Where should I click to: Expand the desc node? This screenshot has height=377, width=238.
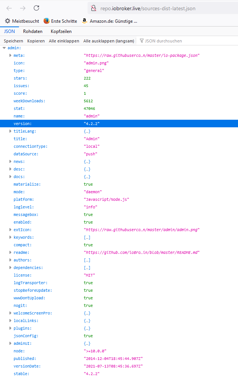tap(10, 169)
